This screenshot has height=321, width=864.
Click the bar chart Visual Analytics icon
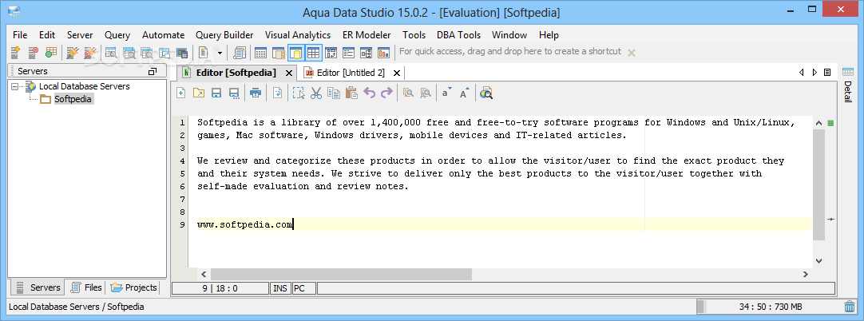click(383, 53)
